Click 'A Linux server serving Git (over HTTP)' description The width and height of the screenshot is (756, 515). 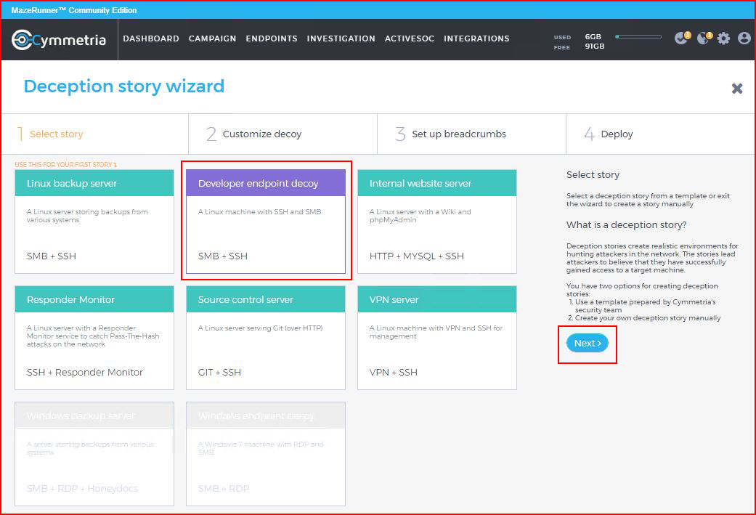tap(261, 328)
